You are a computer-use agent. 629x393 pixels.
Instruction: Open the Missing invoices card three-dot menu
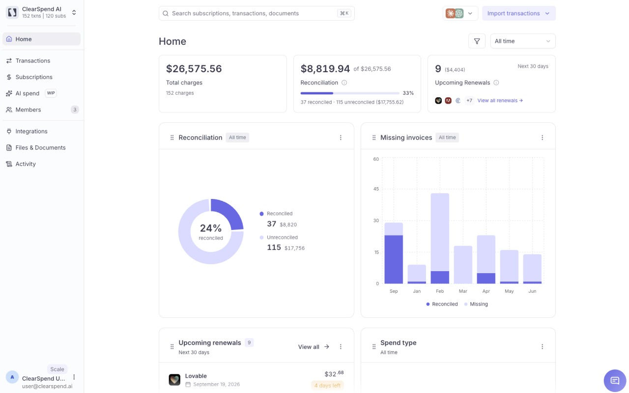pos(543,138)
